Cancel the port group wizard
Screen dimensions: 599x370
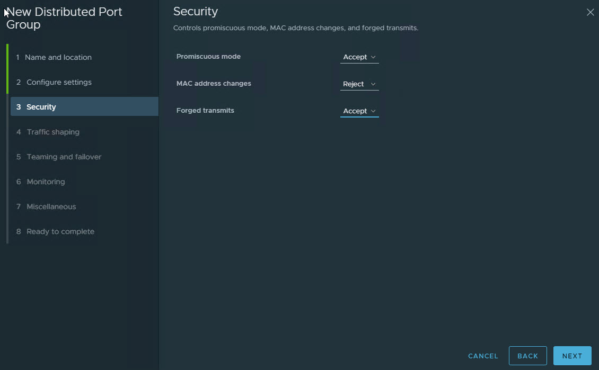[x=483, y=356]
